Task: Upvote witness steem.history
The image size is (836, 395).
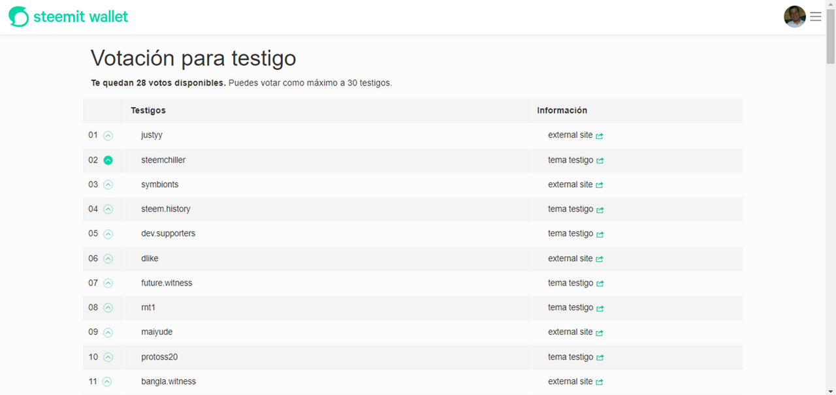Action: [x=108, y=210]
